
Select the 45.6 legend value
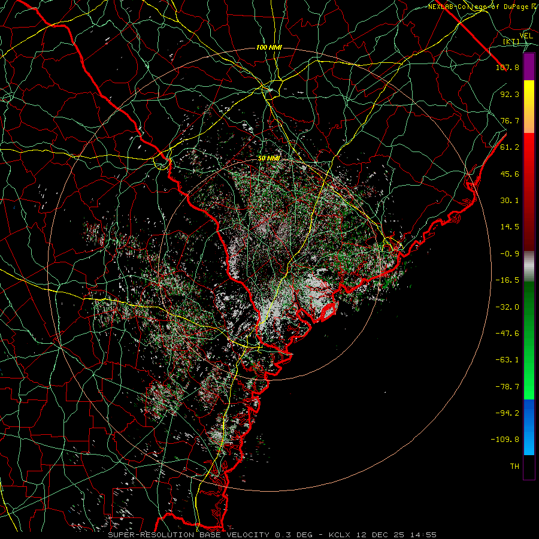click(x=510, y=174)
